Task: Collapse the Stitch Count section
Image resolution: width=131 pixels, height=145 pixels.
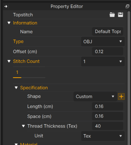Action: pos(9,61)
